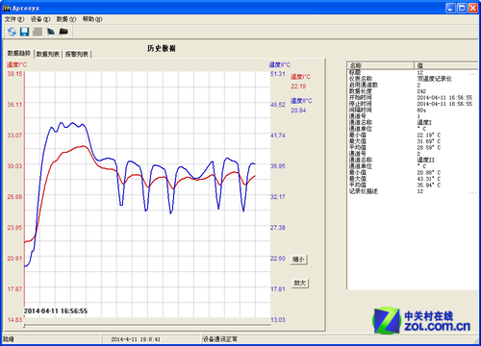The image size is (481, 346).
Task: Click the ellipsis button in 标题 row
Action: (x=473, y=73)
